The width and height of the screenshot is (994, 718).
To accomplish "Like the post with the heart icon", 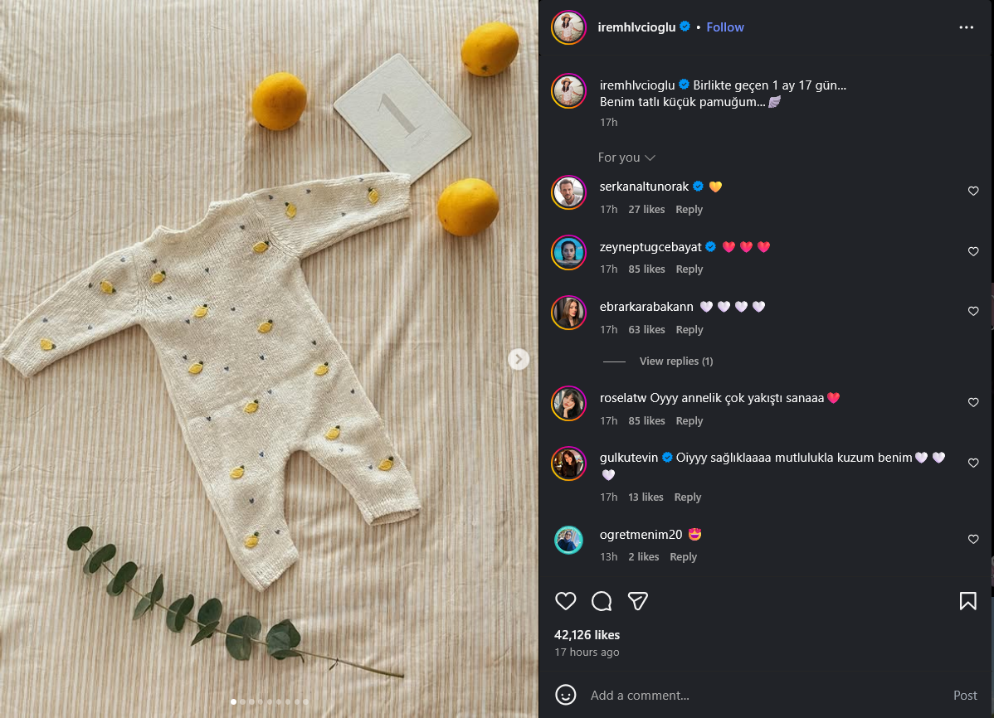I will click(565, 601).
